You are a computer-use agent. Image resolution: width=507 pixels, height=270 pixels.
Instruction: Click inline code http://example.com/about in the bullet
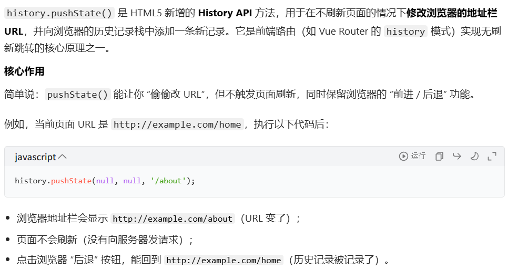tap(173, 219)
